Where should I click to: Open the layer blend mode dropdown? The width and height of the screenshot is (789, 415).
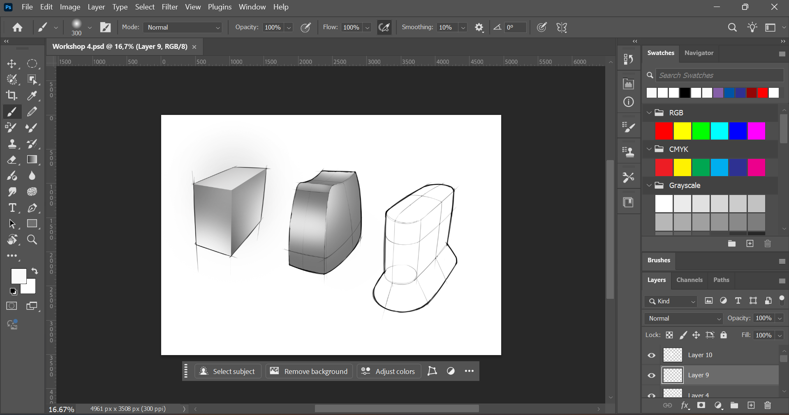[683, 319]
